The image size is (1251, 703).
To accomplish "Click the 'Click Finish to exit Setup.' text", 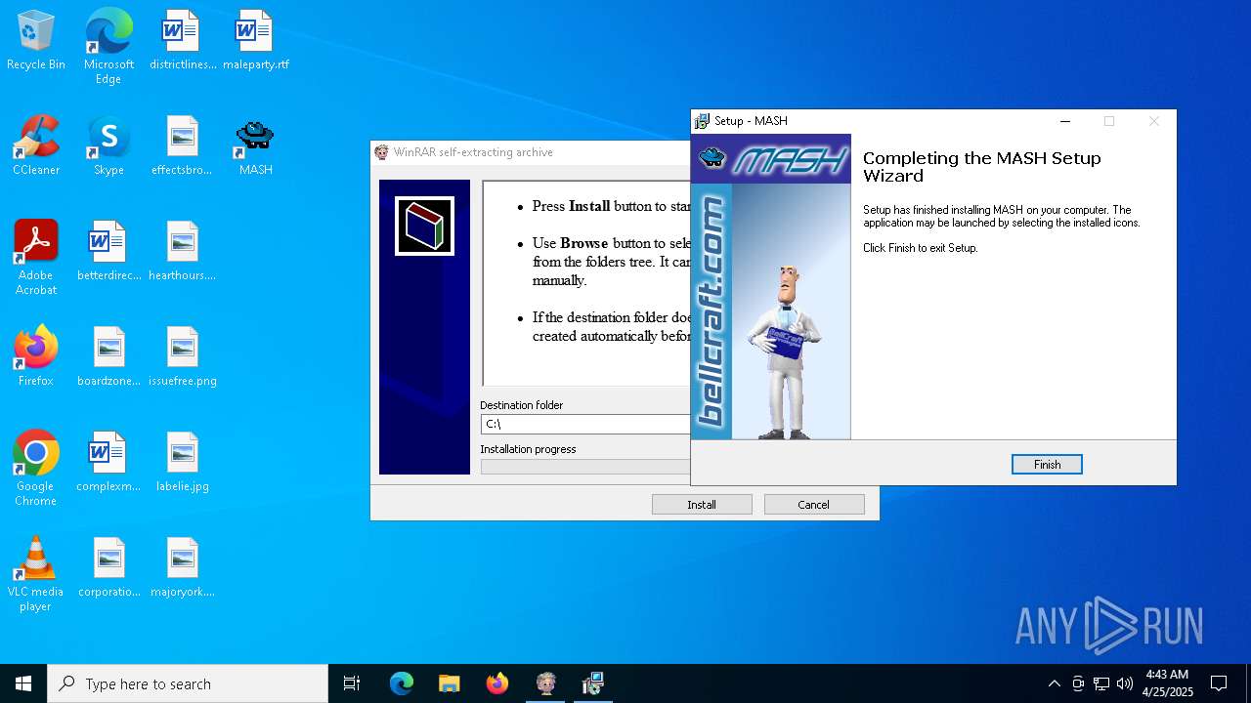I will pyautogui.click(x=920, y=248).
